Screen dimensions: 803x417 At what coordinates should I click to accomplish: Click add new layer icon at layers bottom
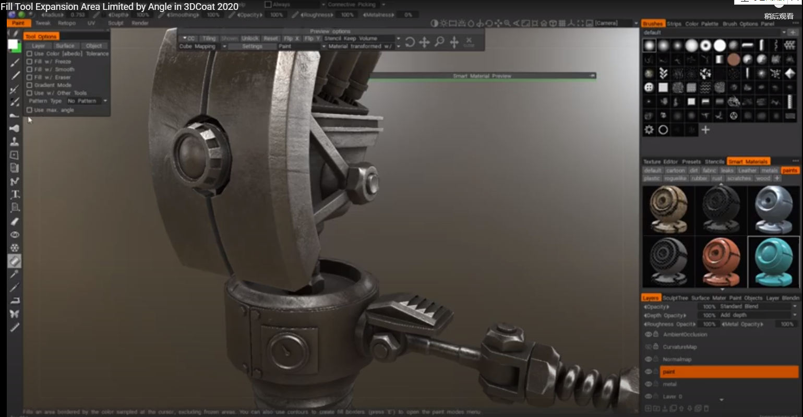[x=649, y=408]
